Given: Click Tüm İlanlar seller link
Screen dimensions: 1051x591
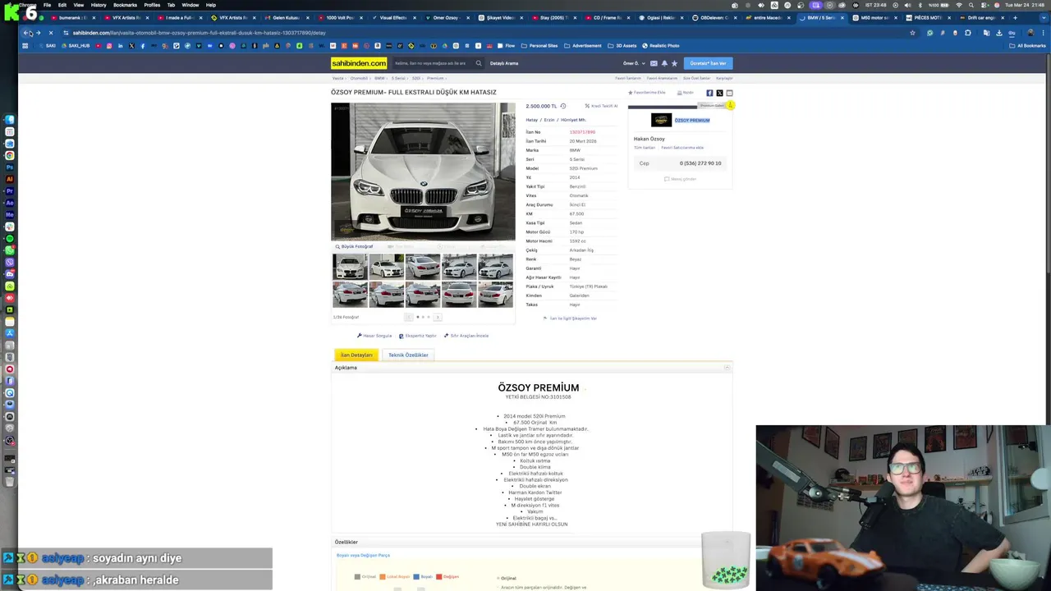Looking at the screenshot, I should click(645, 148).
